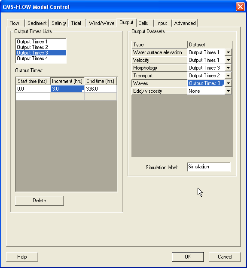Expand the Velocity dataset dropdown arrow

tap(229, 60)
